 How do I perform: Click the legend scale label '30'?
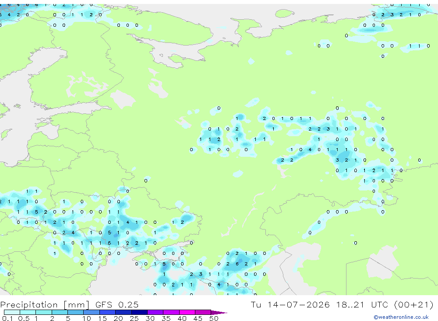150,318
